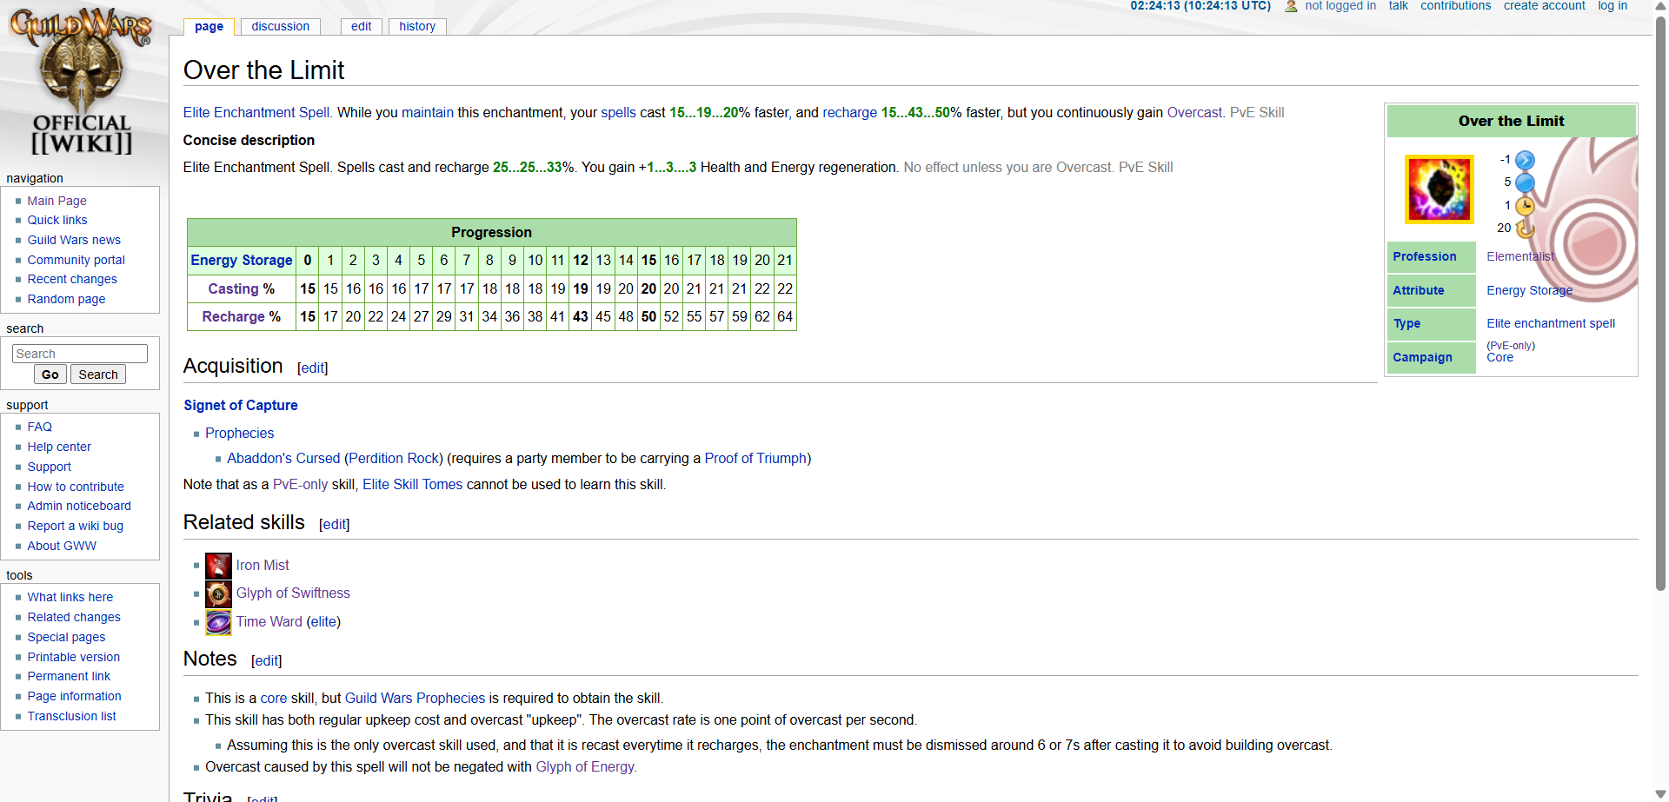The width and height of the screenshot is (1669, 802).
Task: Open Admin noticeboard
Action: [x=79, y=506]
